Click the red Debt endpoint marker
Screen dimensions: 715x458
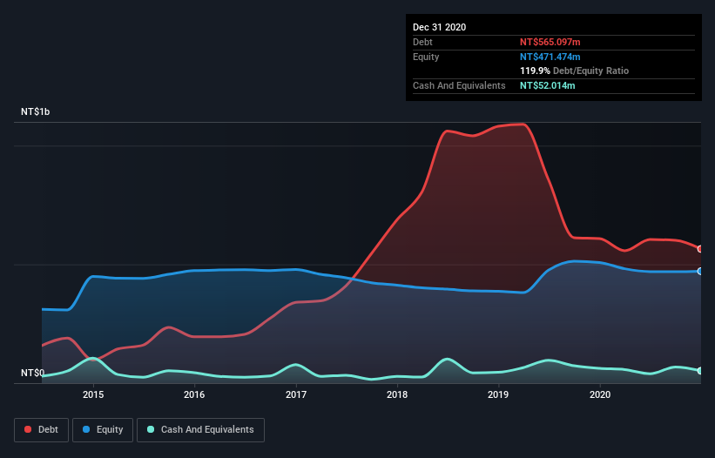tap(700, 249)
